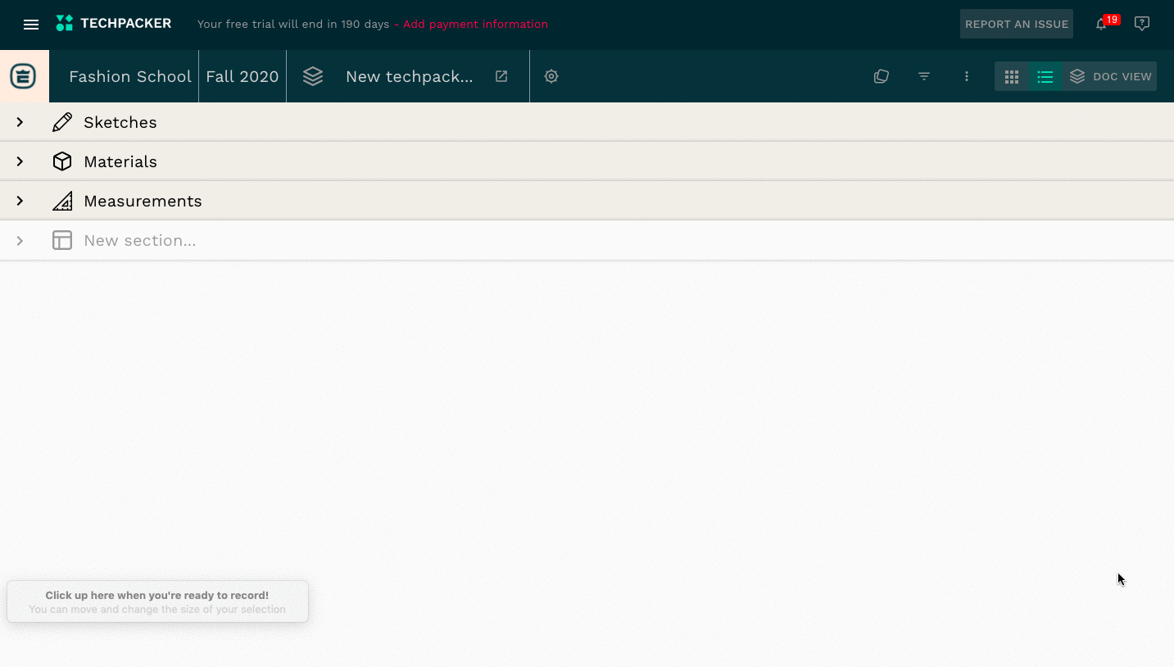Switch to grid view
This screenshot has width=1174, height=667.
pos(1012,76)
